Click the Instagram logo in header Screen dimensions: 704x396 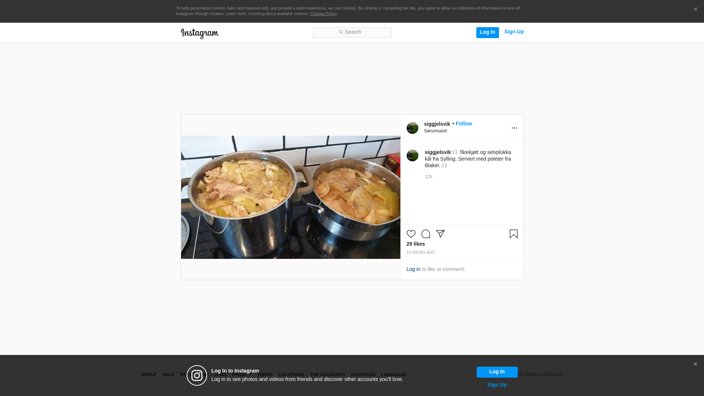coord(199,33)
